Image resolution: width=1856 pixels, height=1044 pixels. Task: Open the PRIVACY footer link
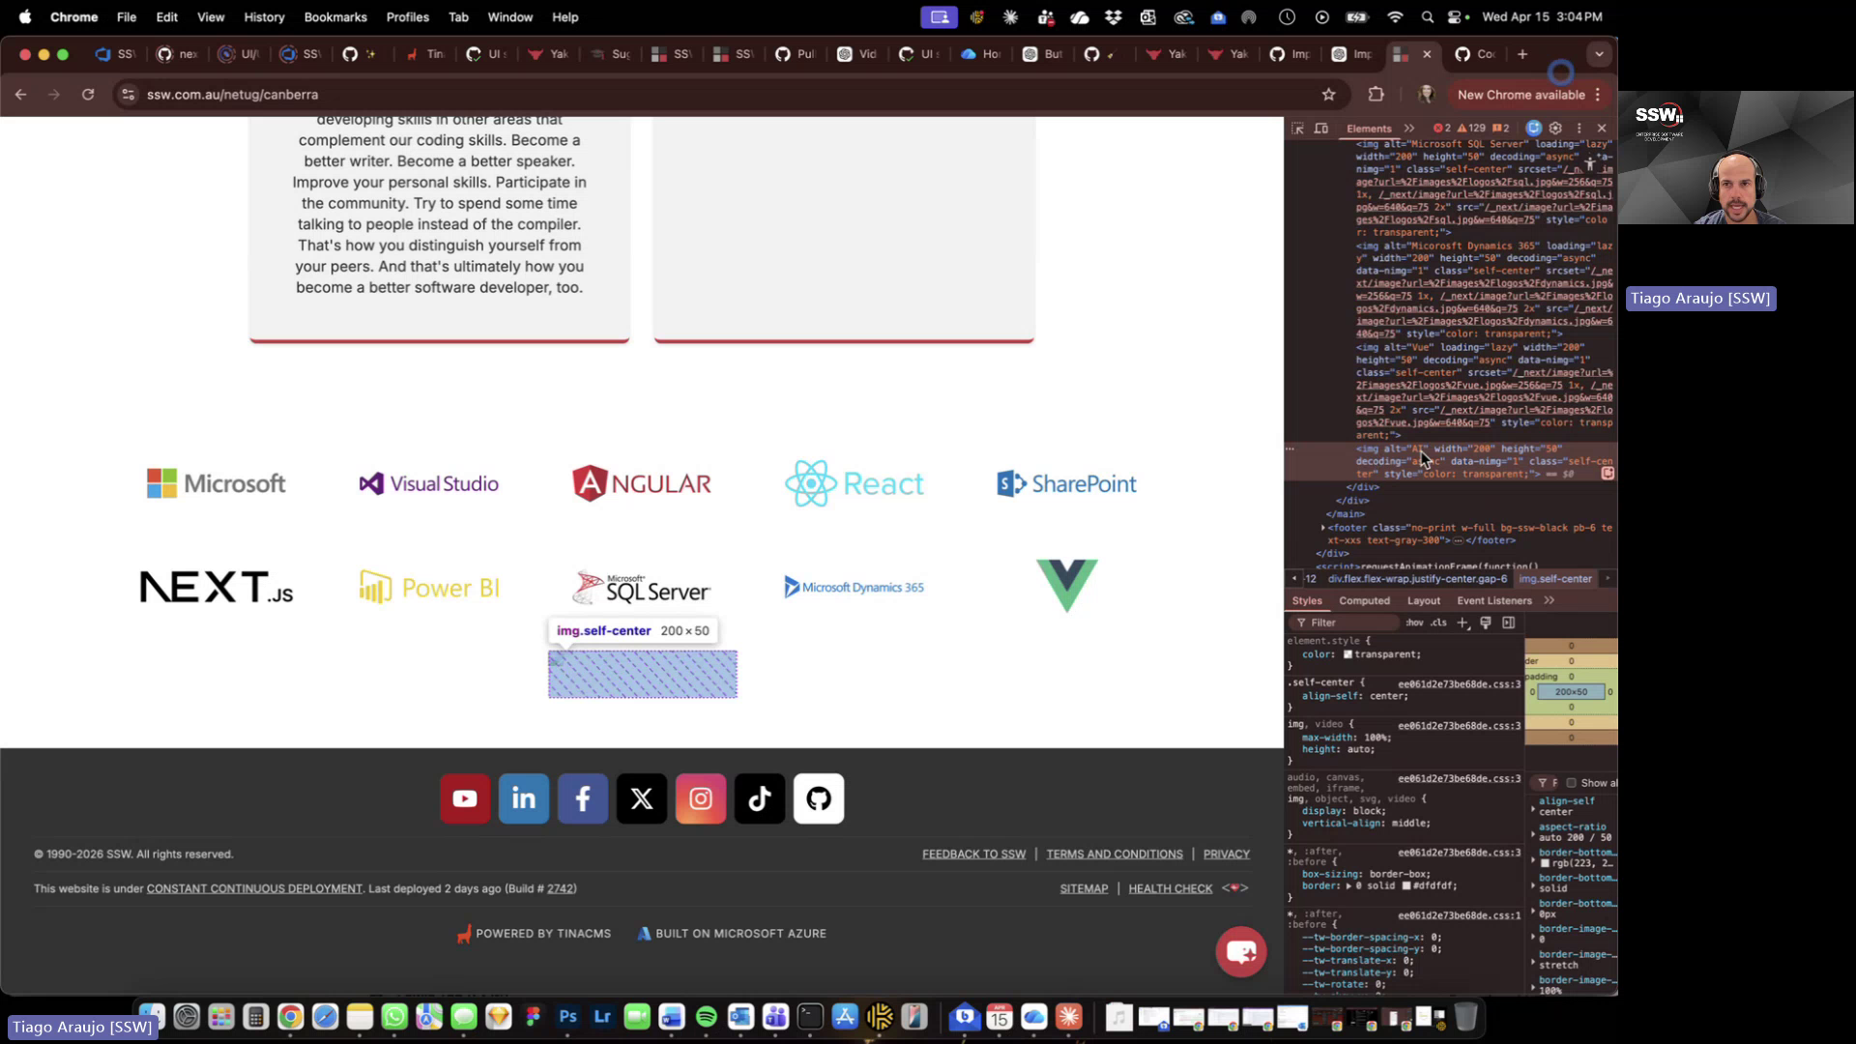(1227, 855)
